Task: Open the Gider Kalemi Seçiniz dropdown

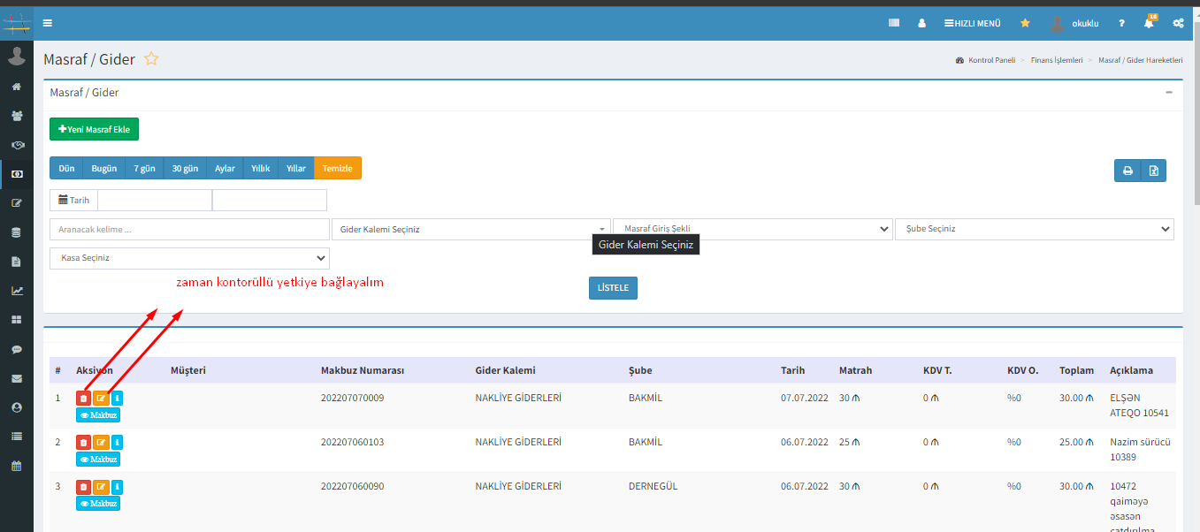Action: 470,229
